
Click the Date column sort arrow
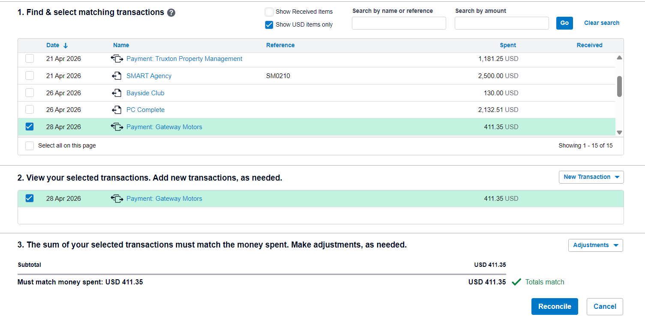pyautogui.click(x=66, y=45)
